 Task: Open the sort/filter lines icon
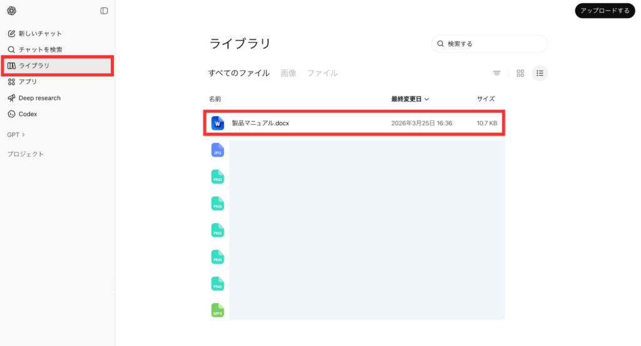pyautogui.click(x=496, y=73)
